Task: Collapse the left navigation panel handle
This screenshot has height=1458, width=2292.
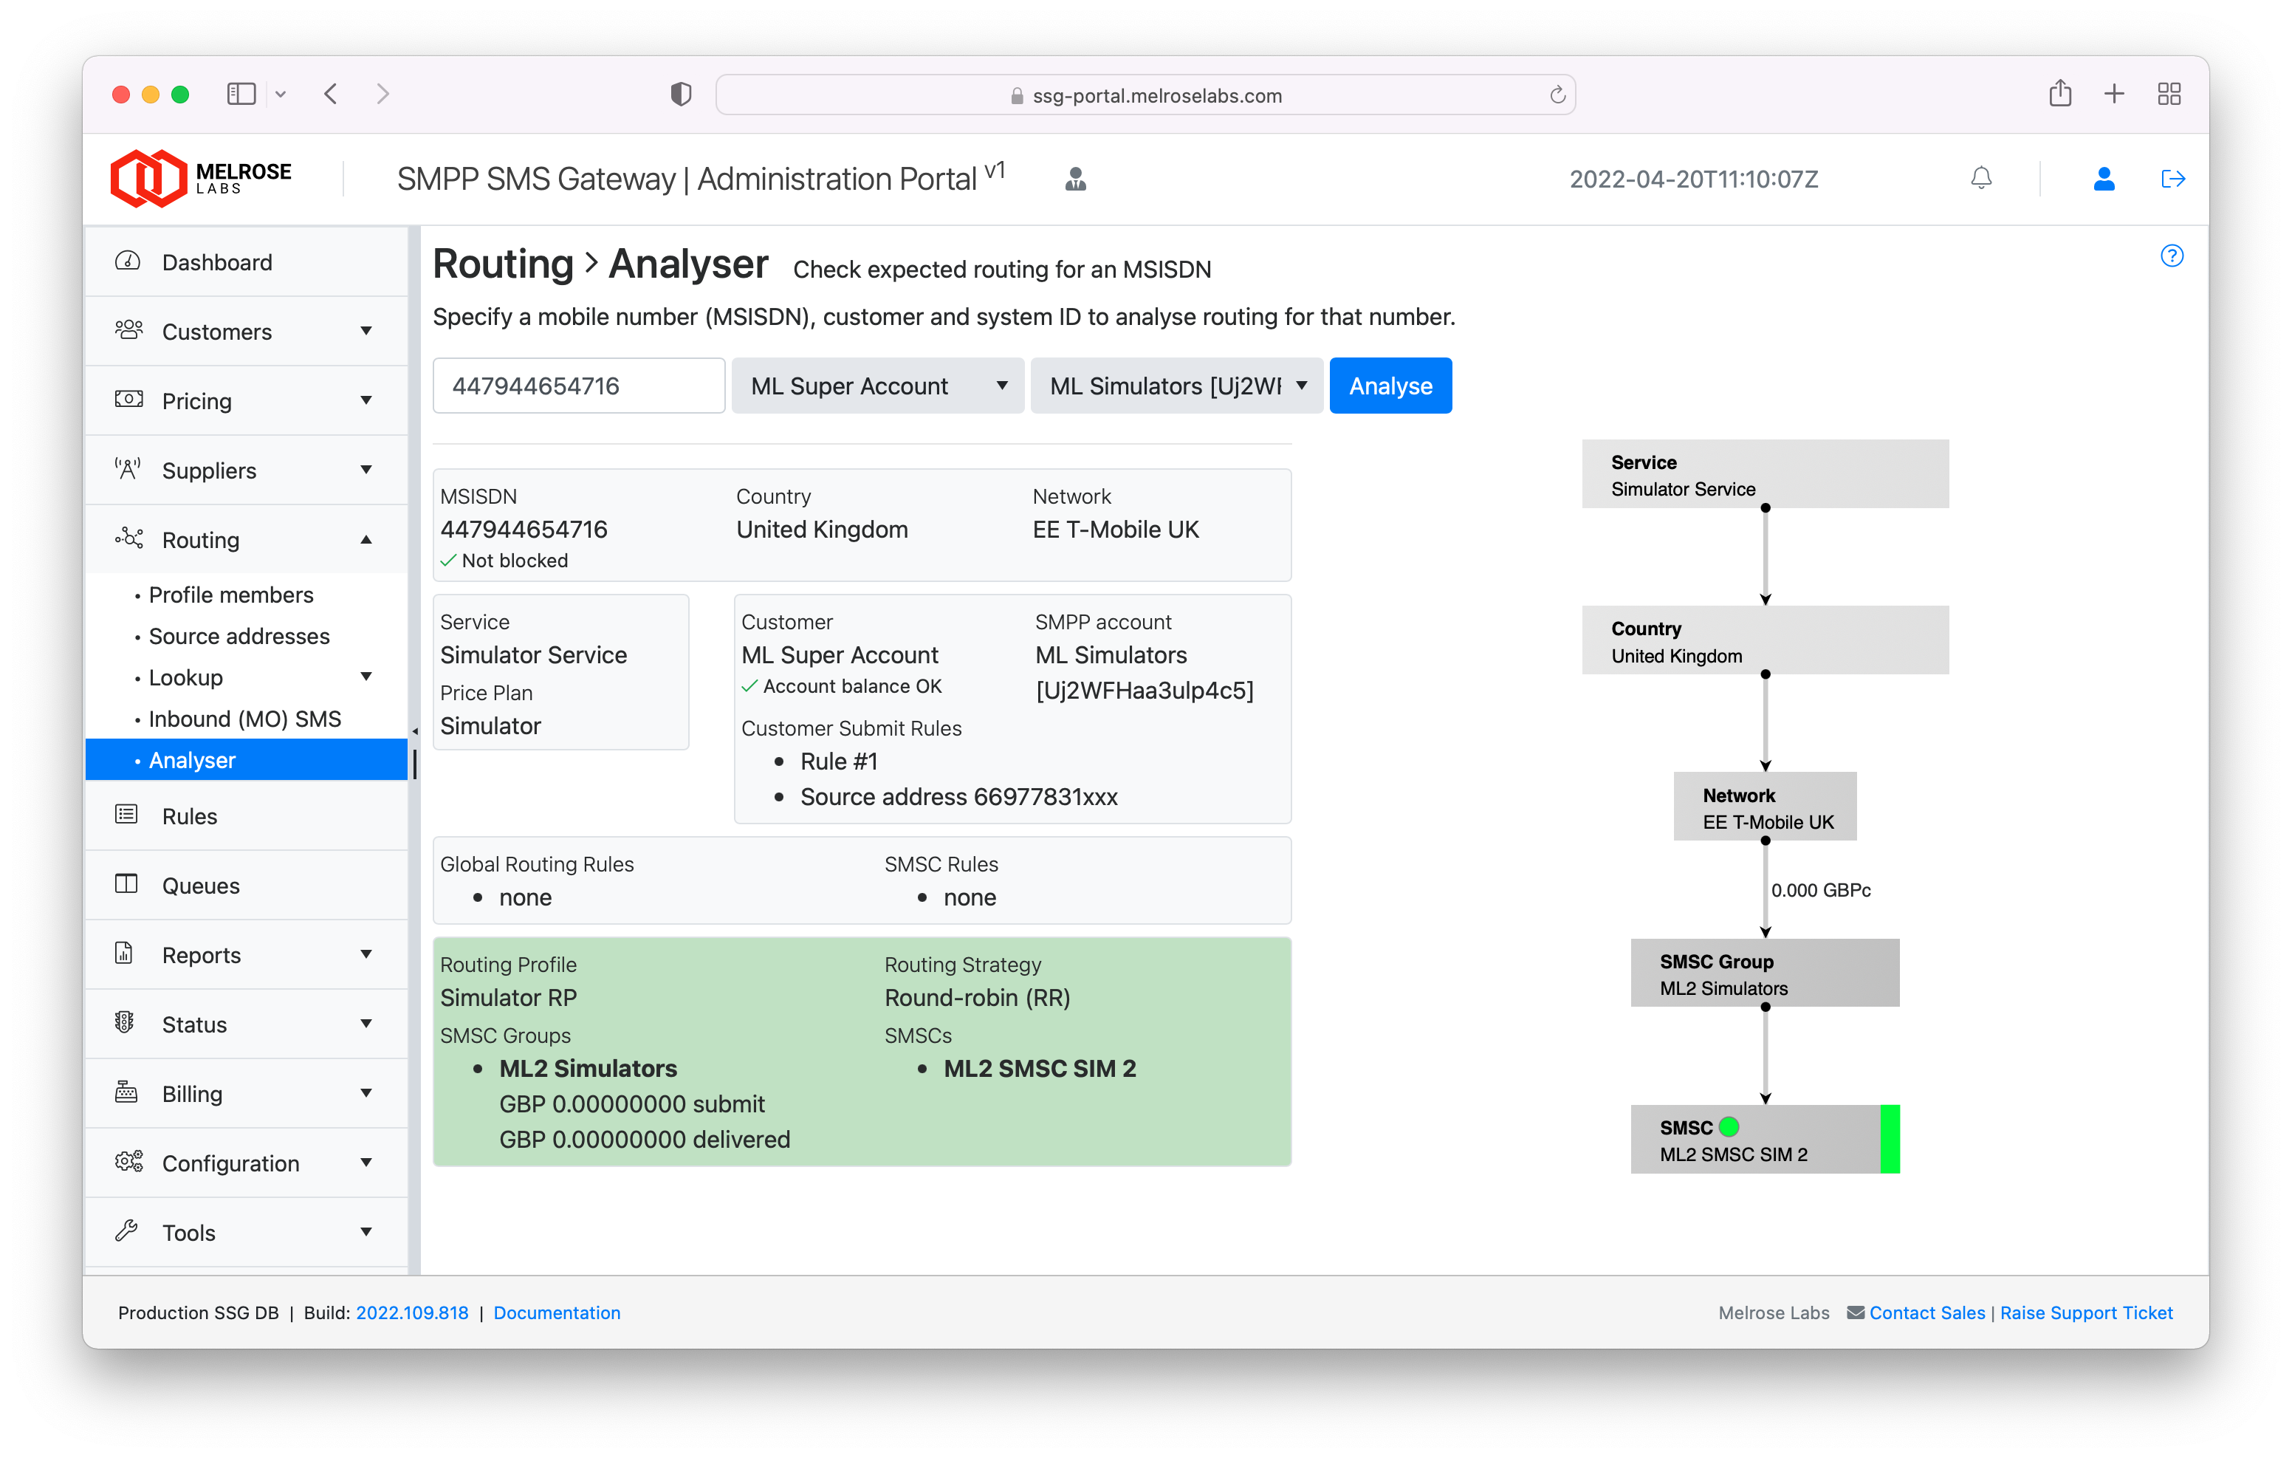Action: [x=415, y=733]
